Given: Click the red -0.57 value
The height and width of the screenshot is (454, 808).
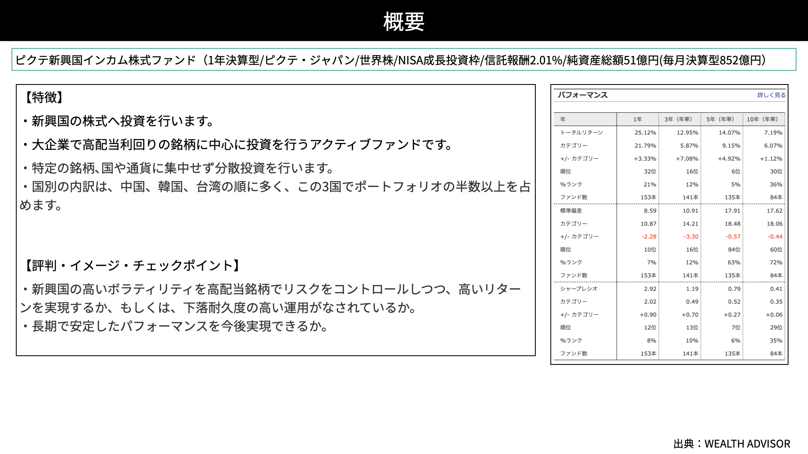Looking at the screenshot, I should pyautogui.click(x=733, y=237).
